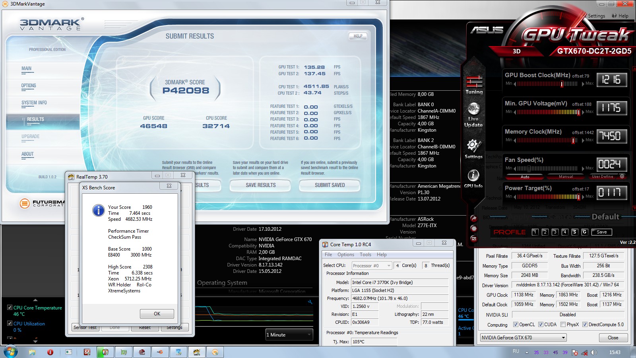The image size is (636, 358).
Task: Collapse sensor list with up arrow
Action: click(35, 300)
